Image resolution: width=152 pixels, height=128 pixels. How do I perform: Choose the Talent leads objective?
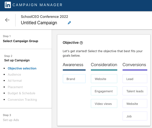click(x=135, y=91)
